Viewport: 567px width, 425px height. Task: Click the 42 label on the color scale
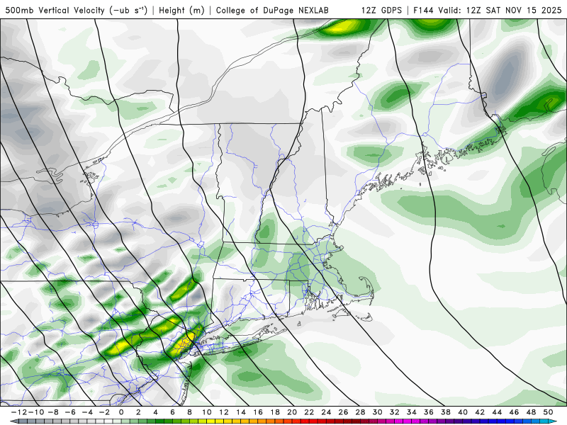(x=480, y=412)
